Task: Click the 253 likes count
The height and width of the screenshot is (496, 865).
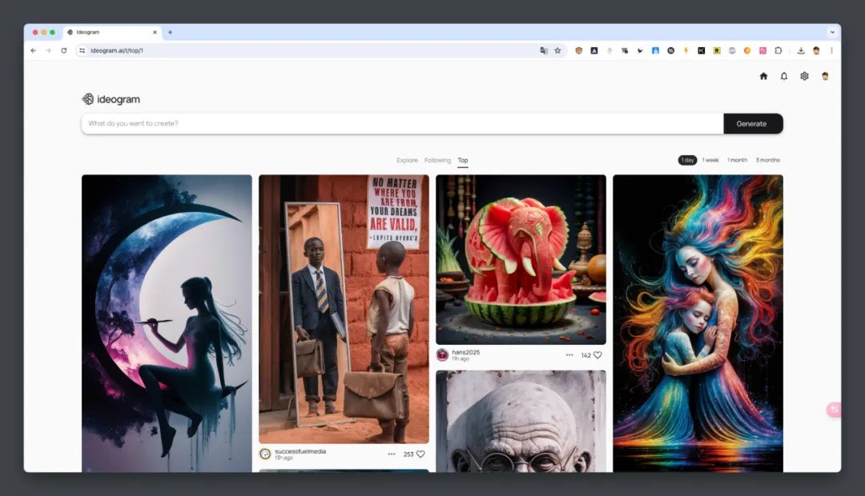Action: click(x=408, y=454)
